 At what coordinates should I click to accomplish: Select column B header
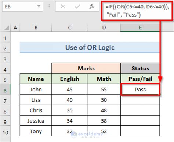pyautogui.click(x=36, y=28)
